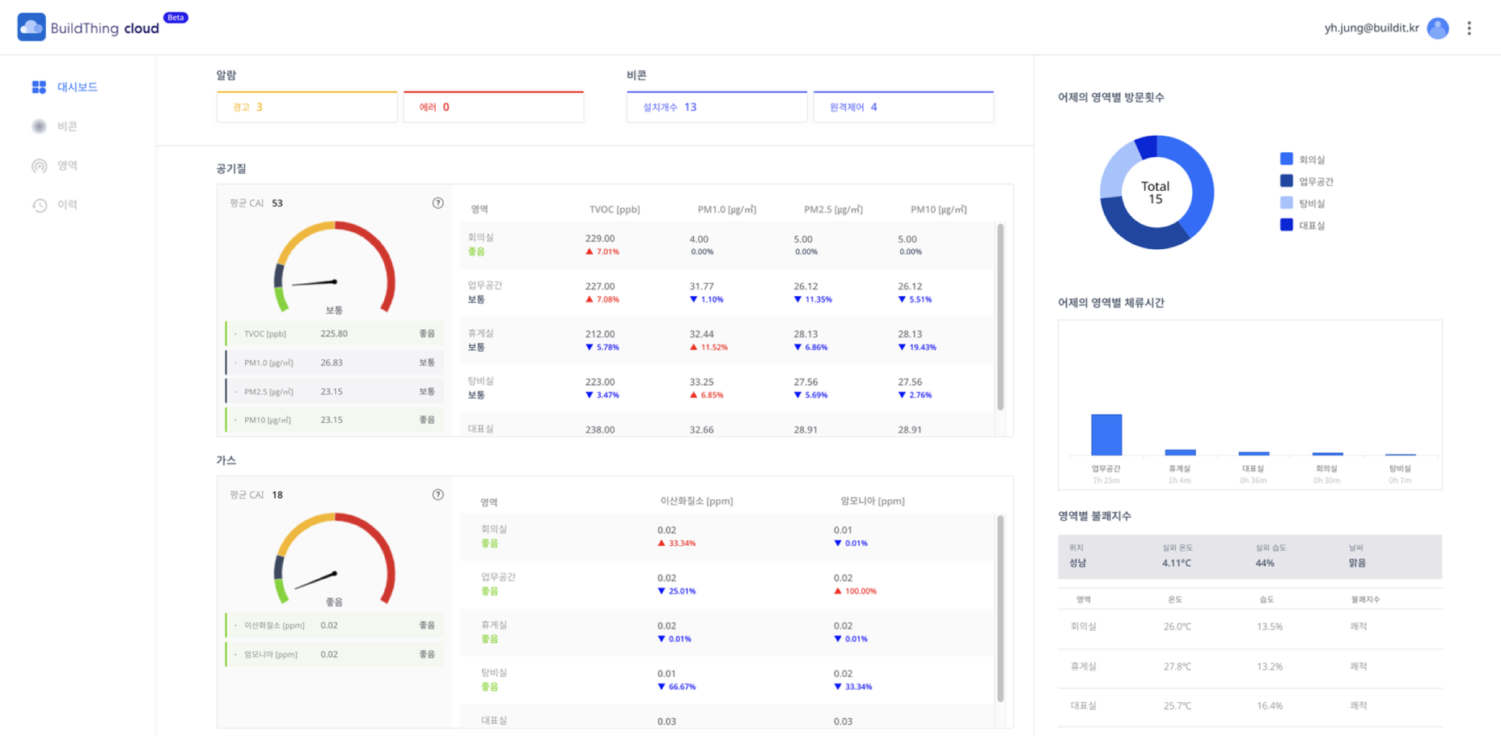The width and height of the screenshot is (1501, 736).
Task: Click the BuildThing cloud logo icon
Action: coord(32,27)
